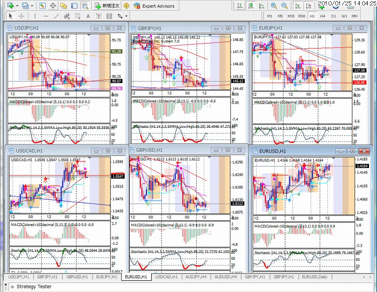Screen dimensions: 377x292
Task: Toggle the Market Watch panel icon
Action: click(x=42, y=5)
